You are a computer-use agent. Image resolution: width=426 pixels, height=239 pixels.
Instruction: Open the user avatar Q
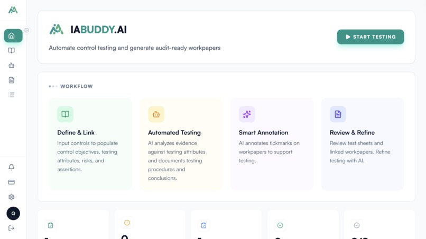(x=13, y=214)
